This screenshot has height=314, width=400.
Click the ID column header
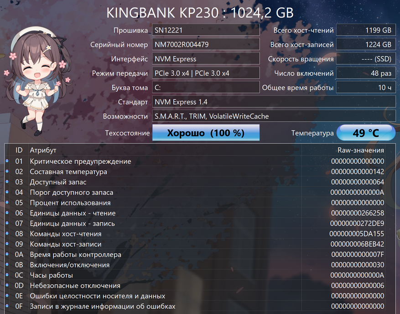coord(19,150)
